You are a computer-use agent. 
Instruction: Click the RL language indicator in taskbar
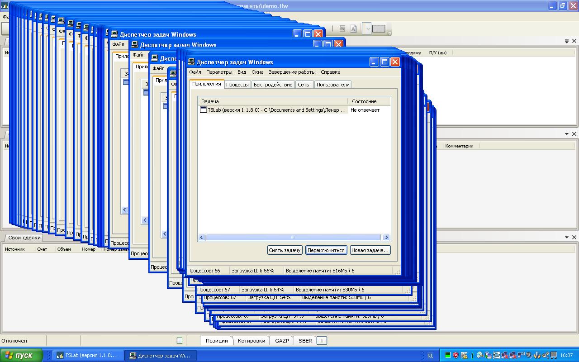(430, 356)
